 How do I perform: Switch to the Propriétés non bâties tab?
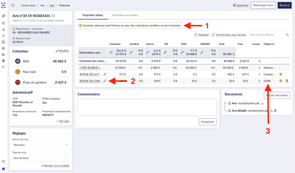click(x=125, y=15)
